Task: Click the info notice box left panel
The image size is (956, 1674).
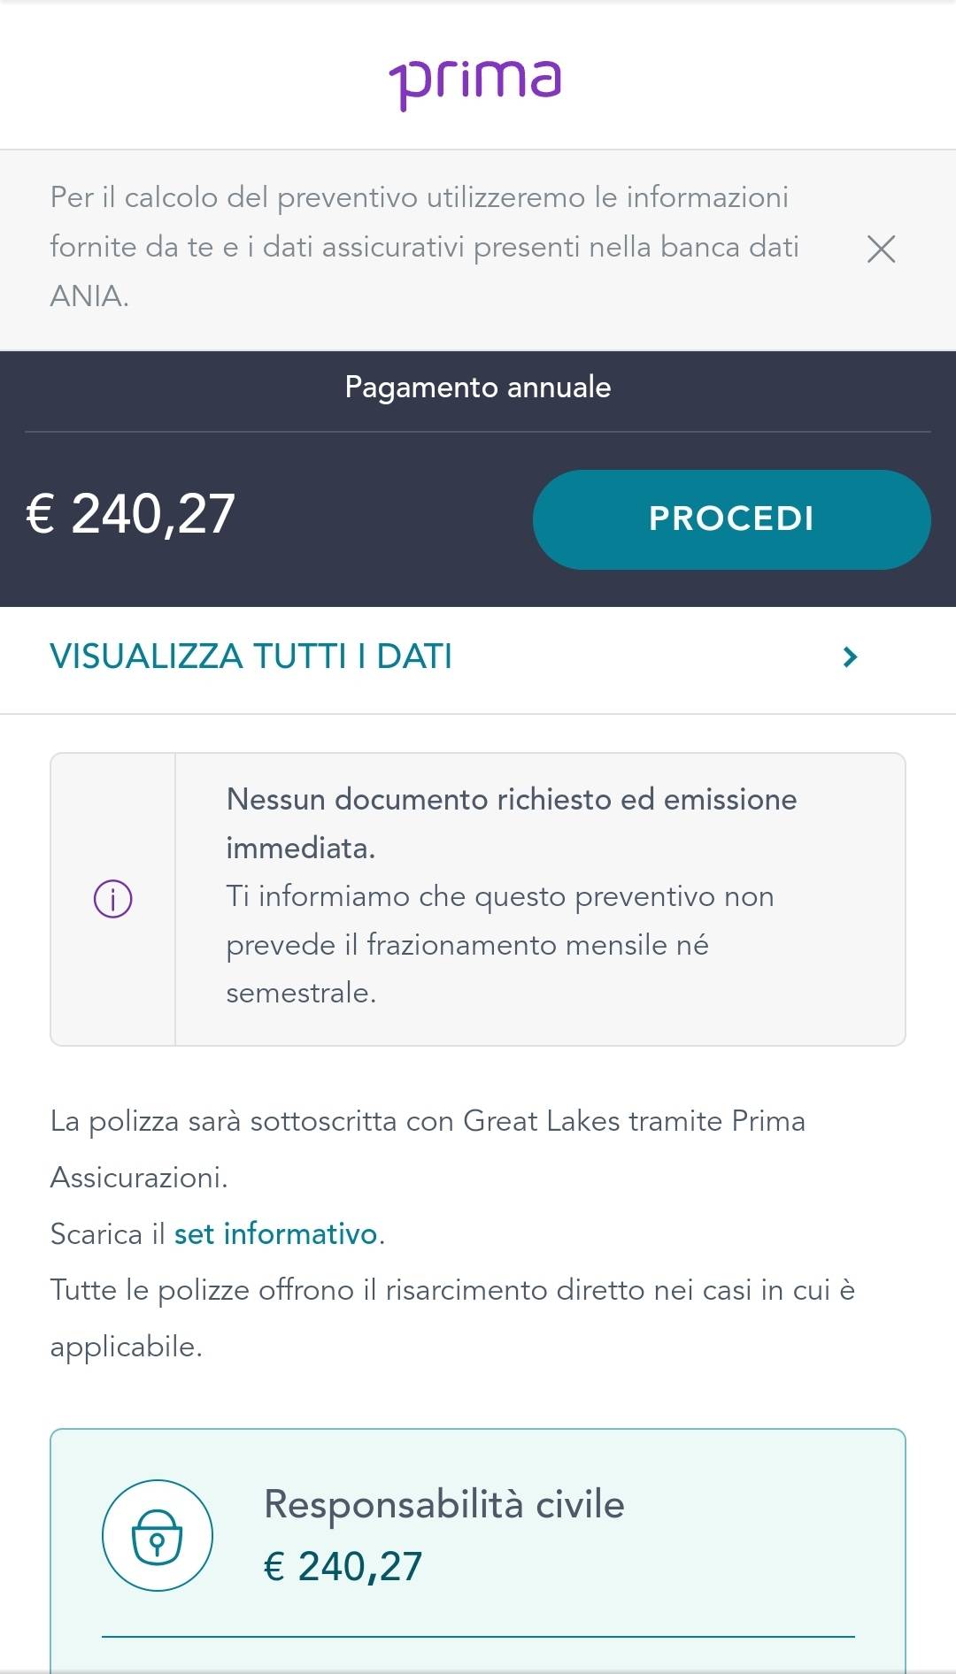Action: pyautogui.click(x=113, y=899)
